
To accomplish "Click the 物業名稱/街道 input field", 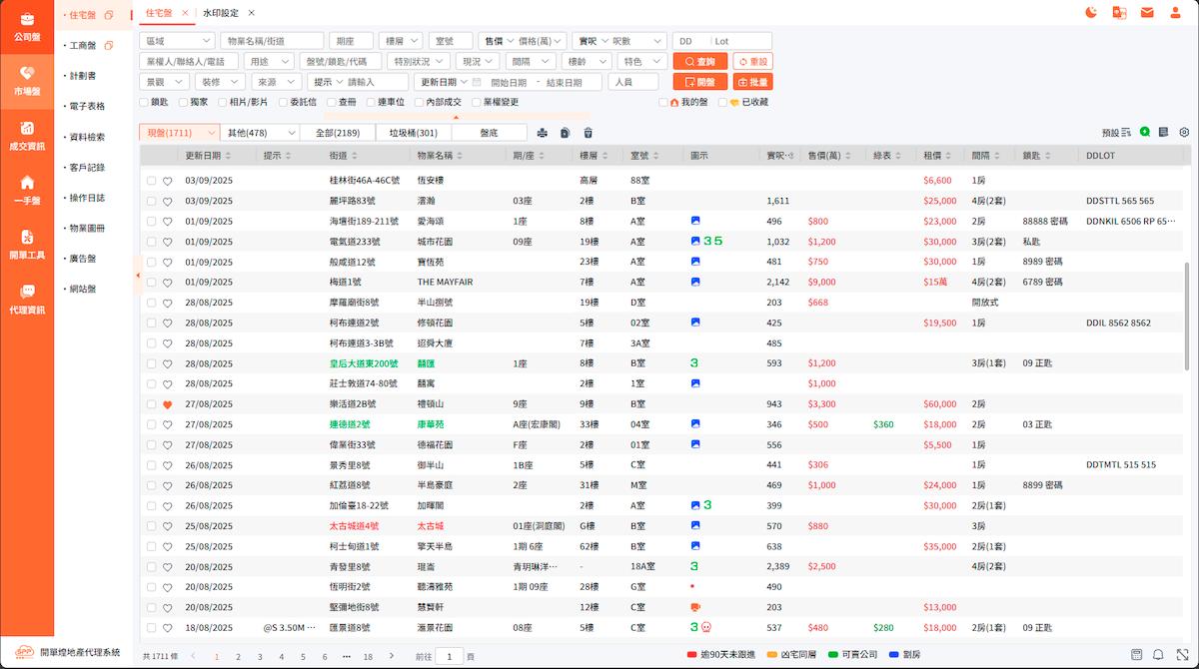I will (272, 41).
